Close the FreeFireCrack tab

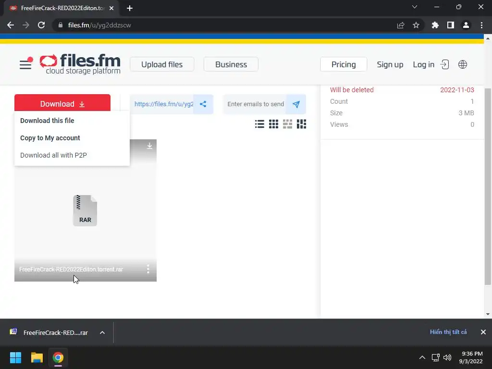click(x=111, y=8)
